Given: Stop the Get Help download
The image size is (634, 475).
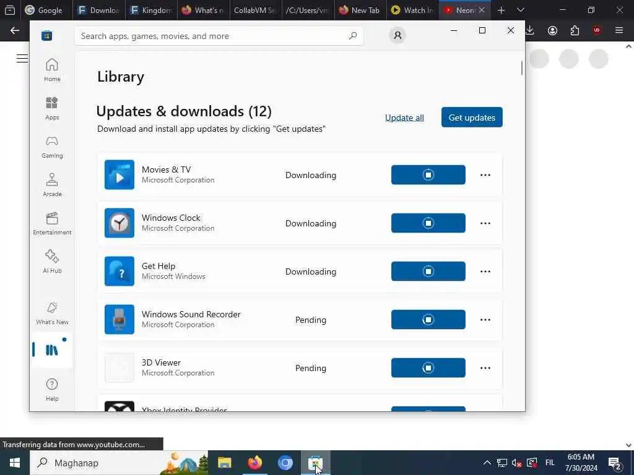Looking at the screenshot, I should (428, 271).
